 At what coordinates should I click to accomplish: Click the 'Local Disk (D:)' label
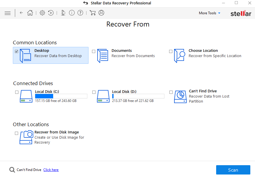pyautogui.click(x=124, y=92)
